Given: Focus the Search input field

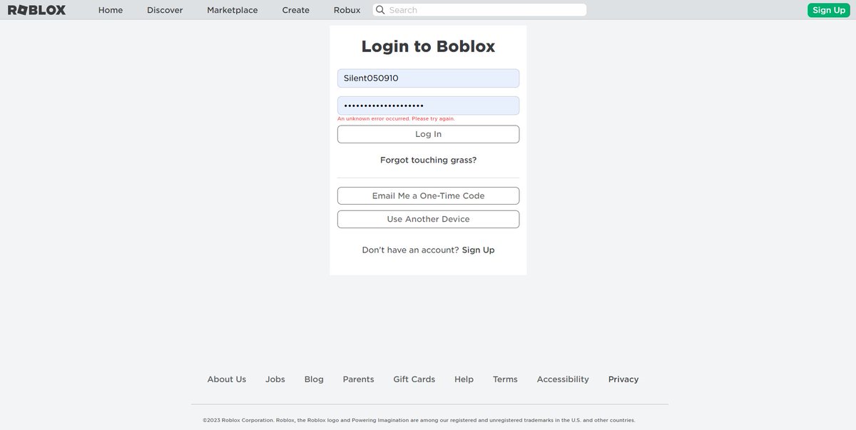Looking at the screenshot, I should coord(479,10).
